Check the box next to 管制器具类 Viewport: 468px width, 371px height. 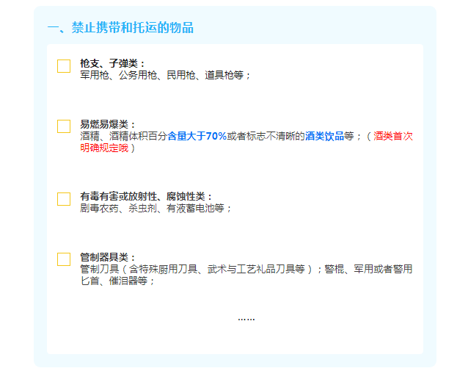pyautogui.click(x=64, y=259)
